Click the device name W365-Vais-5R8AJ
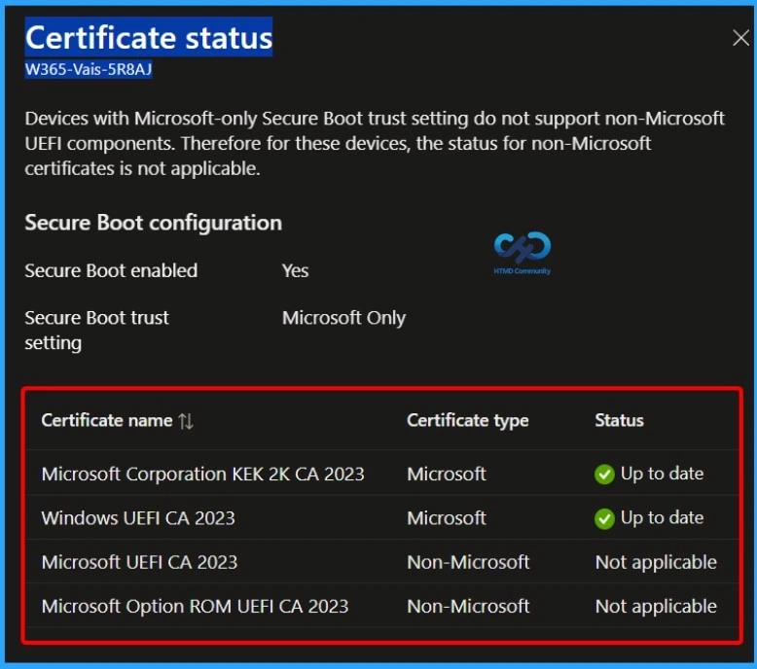 [x=89, y=69]
